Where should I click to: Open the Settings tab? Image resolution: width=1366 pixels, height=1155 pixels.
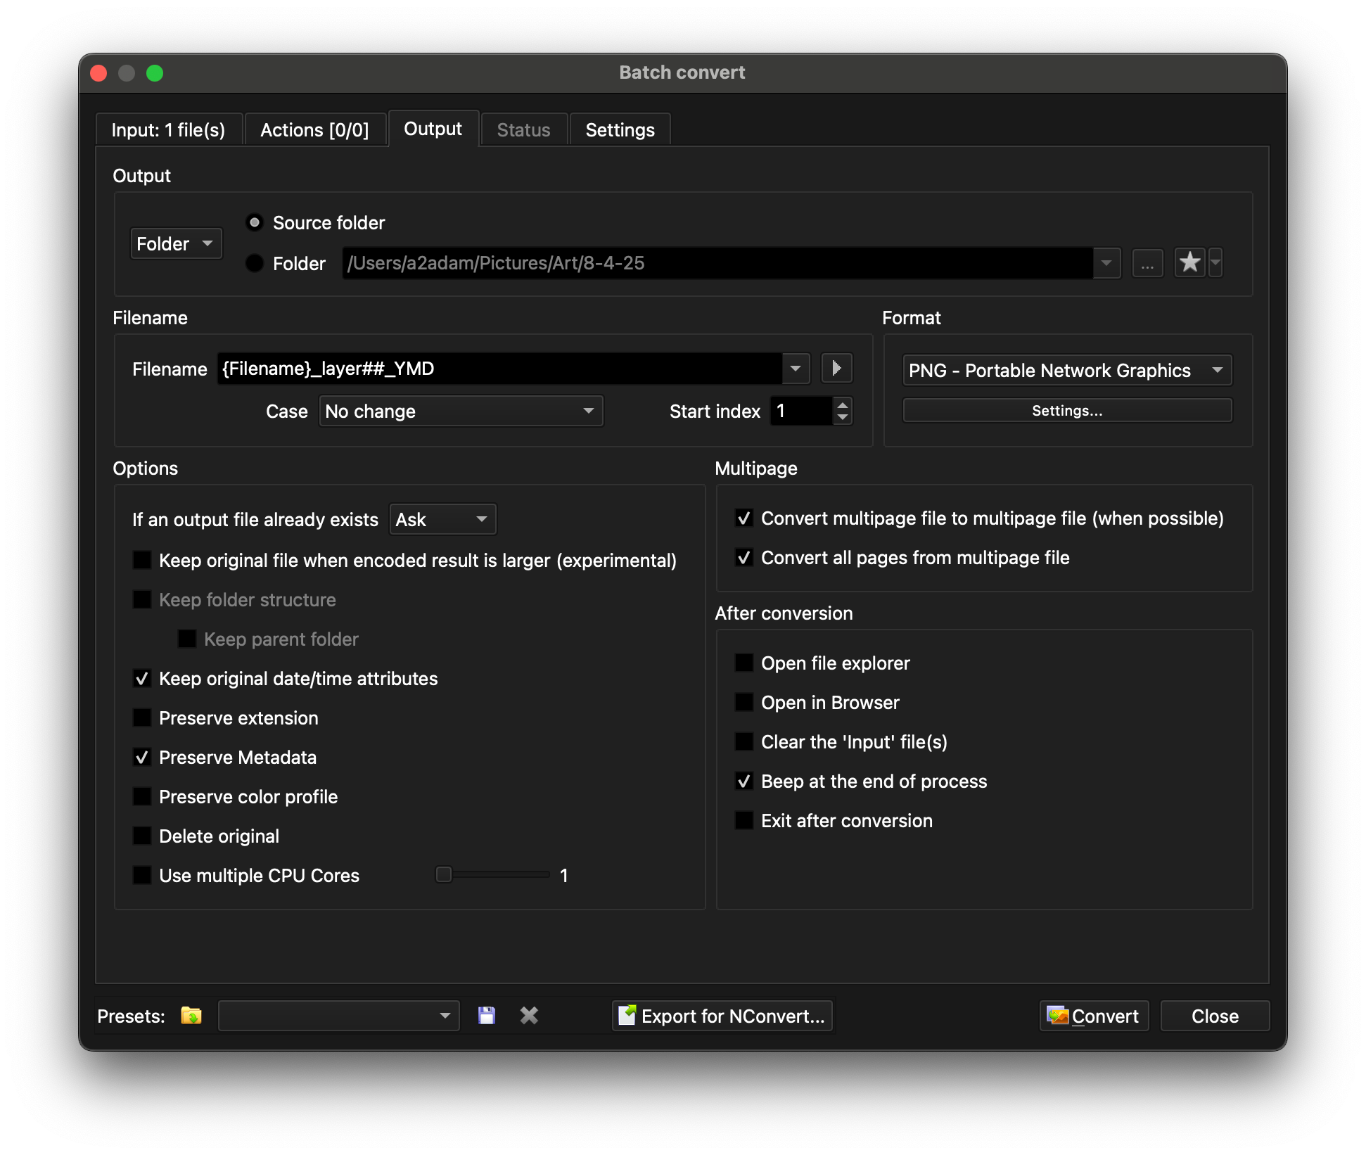(x=620, y=130)
